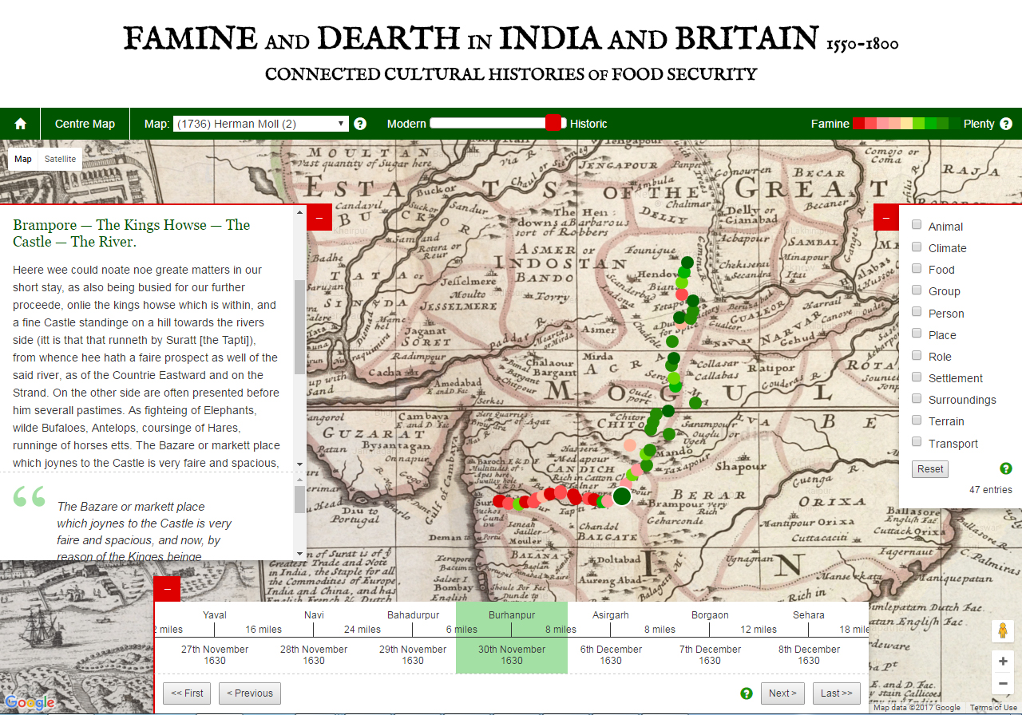This screenshot has width=1022, height=715.
Task: Zoom out on the map
Action: (1003, 683)
